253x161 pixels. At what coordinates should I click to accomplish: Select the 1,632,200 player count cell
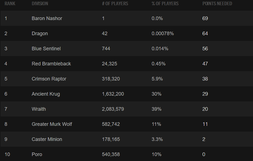pos(113,94)
